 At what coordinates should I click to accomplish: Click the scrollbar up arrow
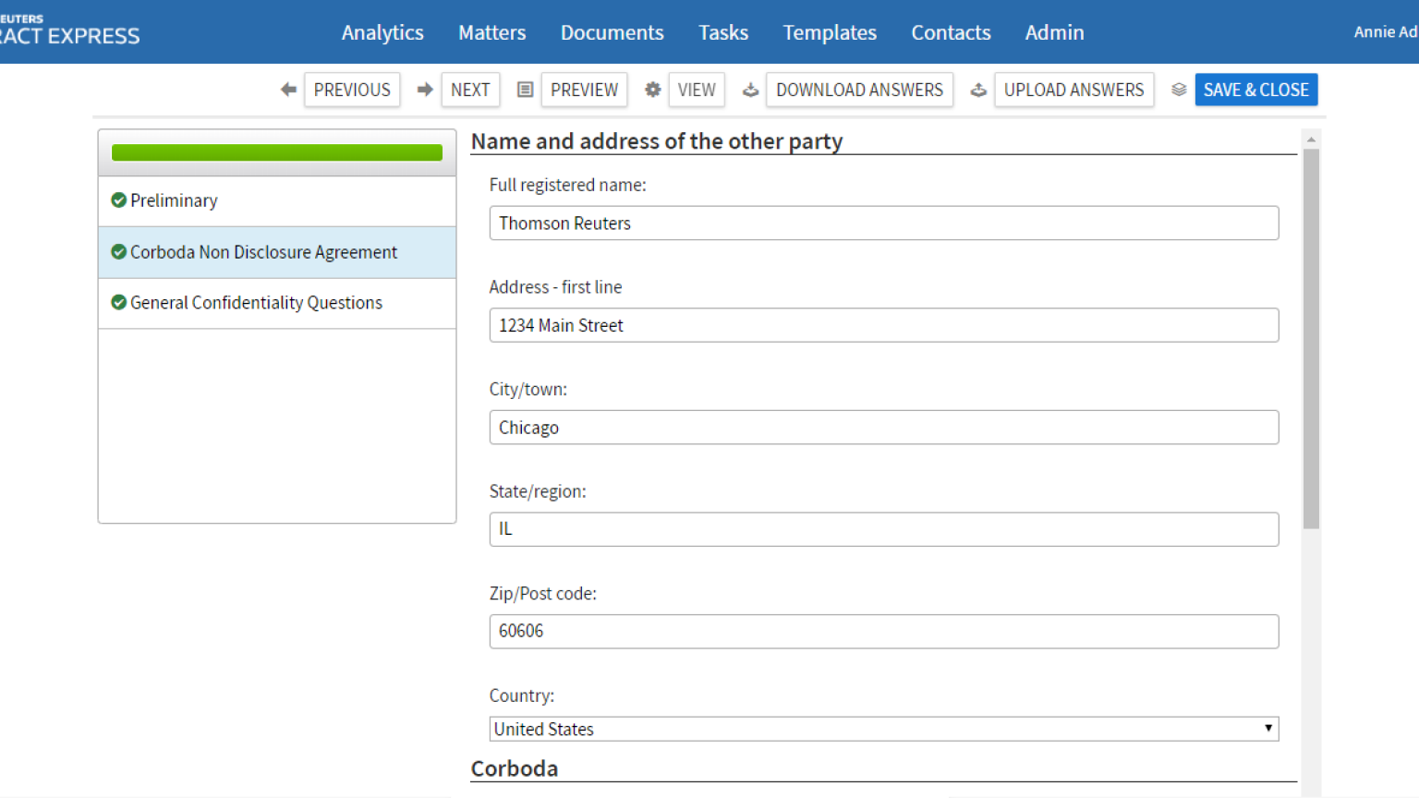(1311, 139)
